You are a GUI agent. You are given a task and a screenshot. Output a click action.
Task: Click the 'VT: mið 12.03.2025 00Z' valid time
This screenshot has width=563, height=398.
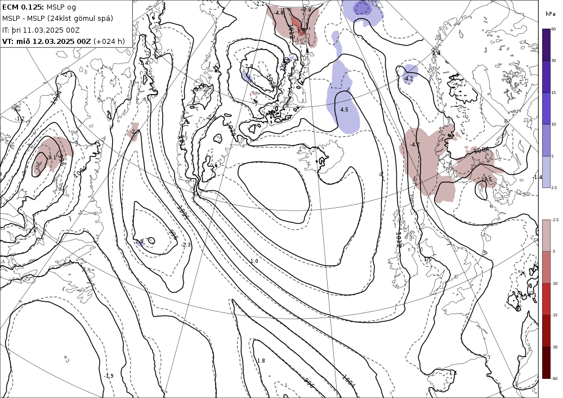coord(47,41)
